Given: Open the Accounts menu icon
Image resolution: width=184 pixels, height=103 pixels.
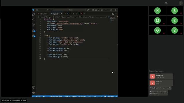Looking at the screenshot, I should tap(34, 87).
